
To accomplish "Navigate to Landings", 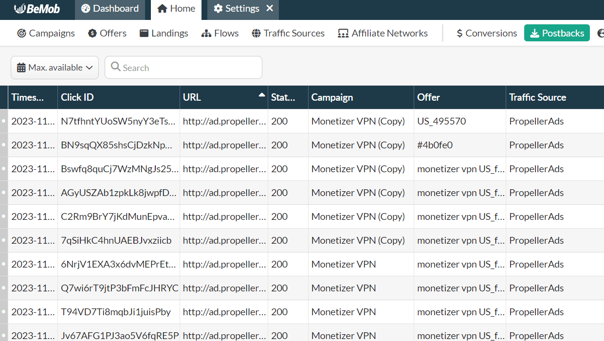I will 164,33.
